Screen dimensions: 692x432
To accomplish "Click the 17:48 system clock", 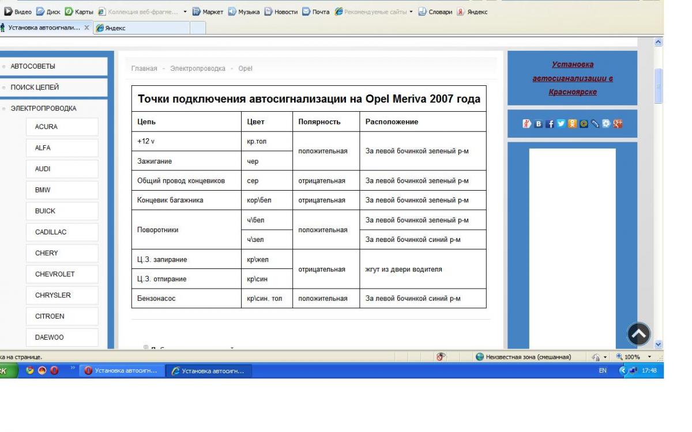I will tap(649, 370).
